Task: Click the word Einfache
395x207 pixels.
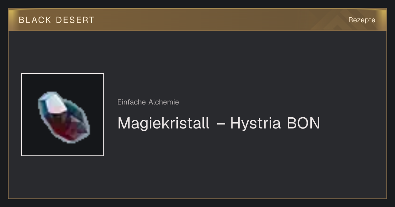Action: click(132, 102)
